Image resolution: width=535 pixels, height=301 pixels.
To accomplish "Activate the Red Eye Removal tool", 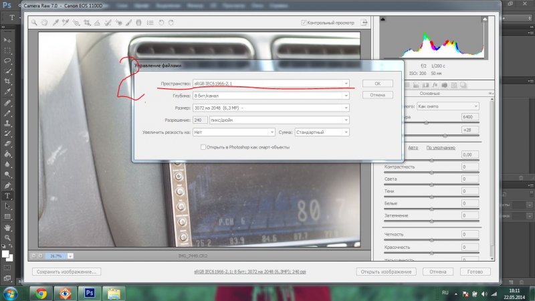I will click(118, 23).
